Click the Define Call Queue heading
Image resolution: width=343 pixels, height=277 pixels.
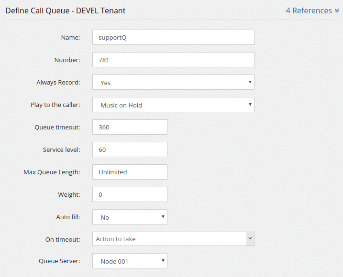point(66,11)
